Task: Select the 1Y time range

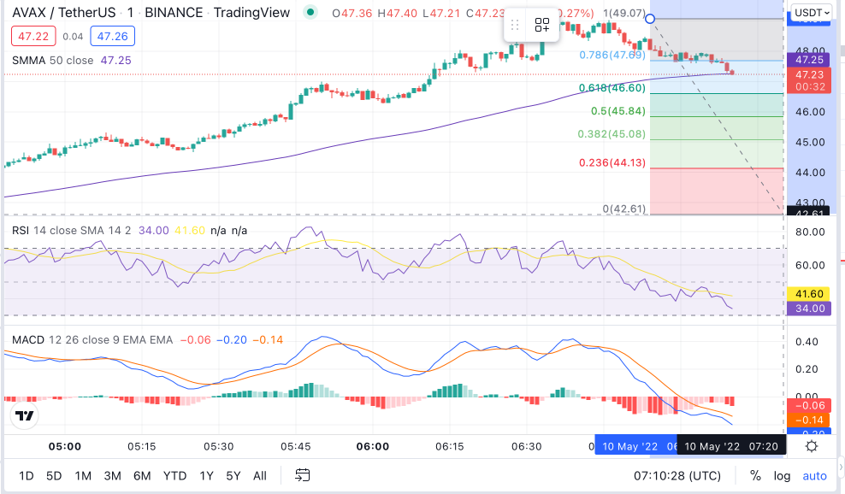Action: pyautogui.click(x=206, y=476)
